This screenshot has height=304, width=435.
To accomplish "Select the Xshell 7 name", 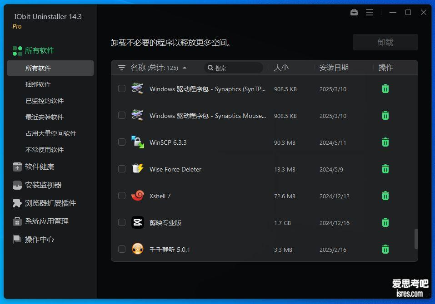I will (160, 196).
